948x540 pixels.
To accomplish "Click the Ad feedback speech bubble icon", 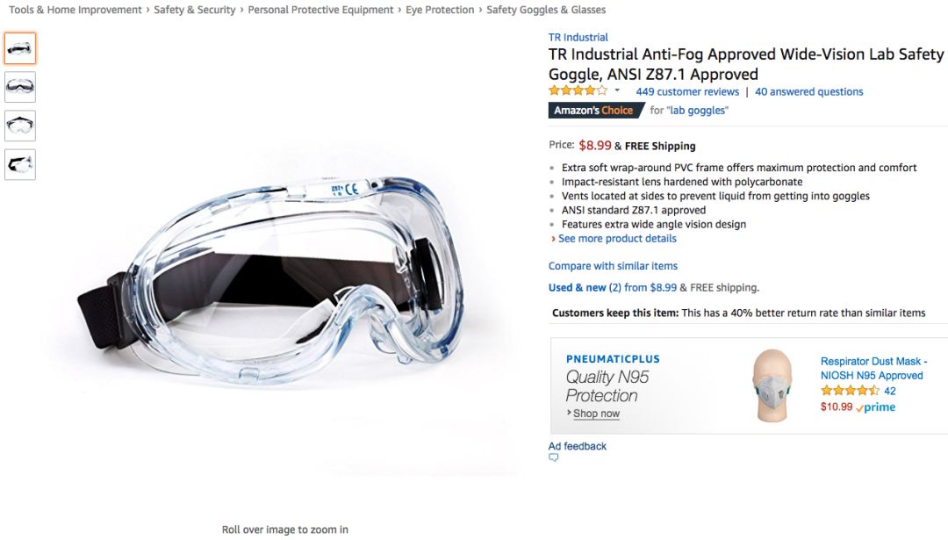I will [x=553, y=457].
